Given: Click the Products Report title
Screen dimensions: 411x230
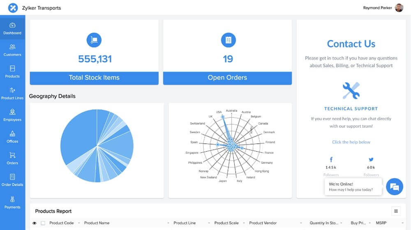Looking at the screenshot, I should point(53,211).
